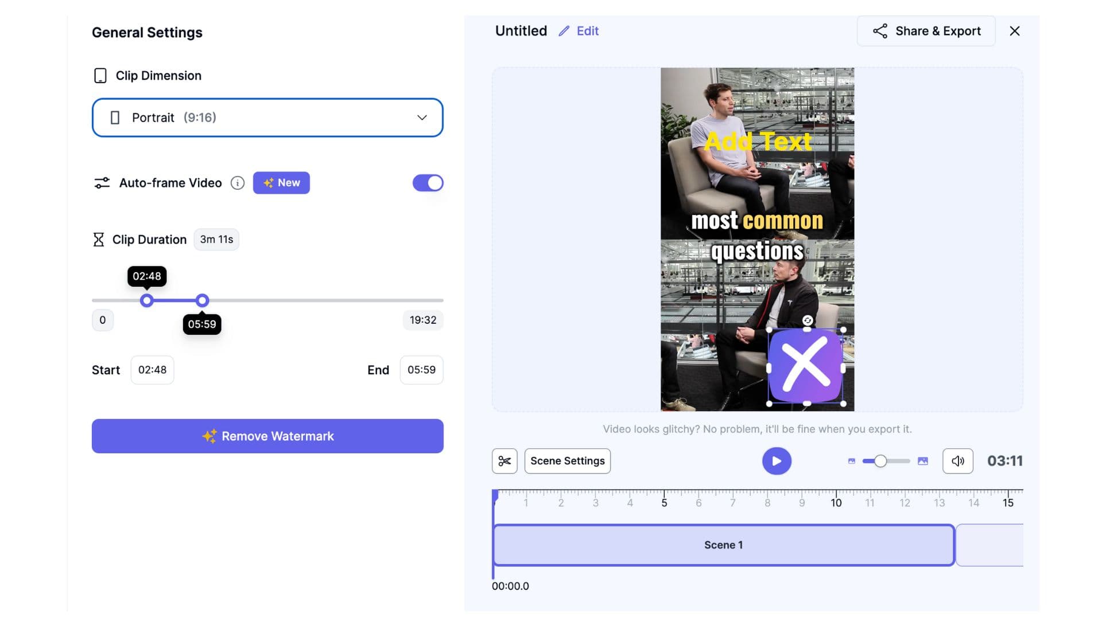Click the zoom-in thumbnail icon right of slider
The image size is (1102, 619).
pos(922,461)
